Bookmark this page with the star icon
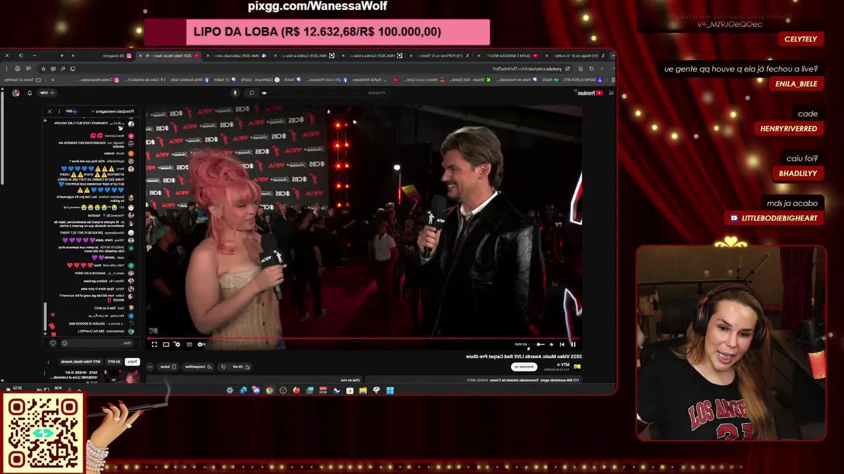 44,68
